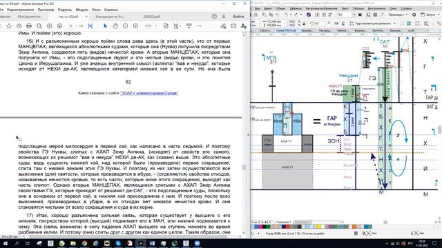Go to previous page with up arrow icon
This screenshot has width=442, height=248.
click(49, 26)
